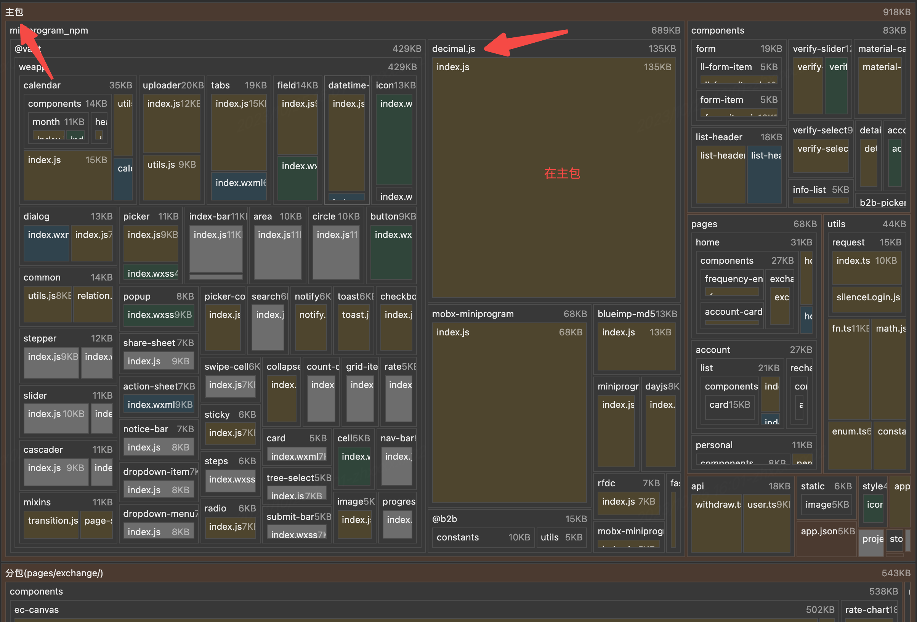Click the blueimp-md5 index.js 13KB block
The height and width of the screenshot is (622, 917).
pos(636,347)
